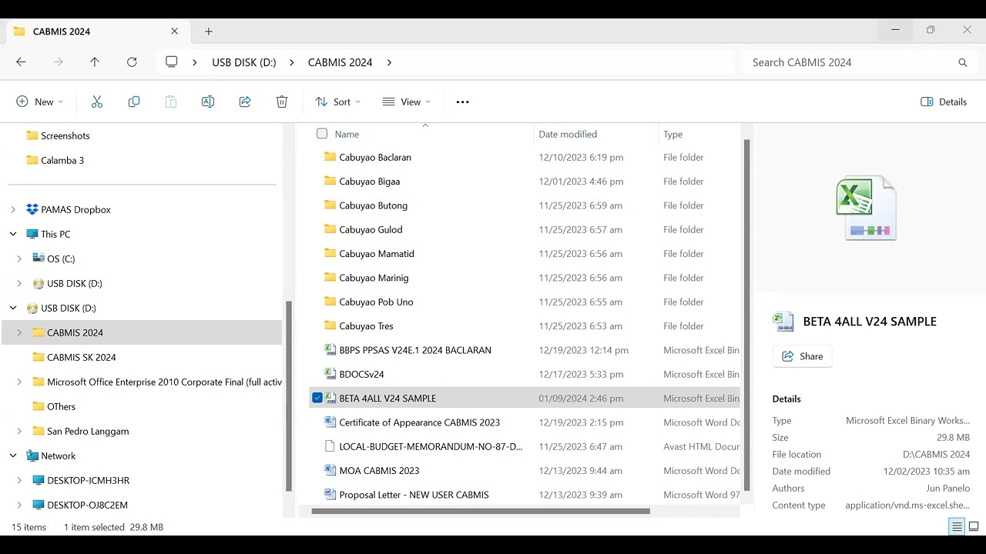986x554 pixels.
Task: Click the Paste clipboard icon
Action: (x=171, y=102)
